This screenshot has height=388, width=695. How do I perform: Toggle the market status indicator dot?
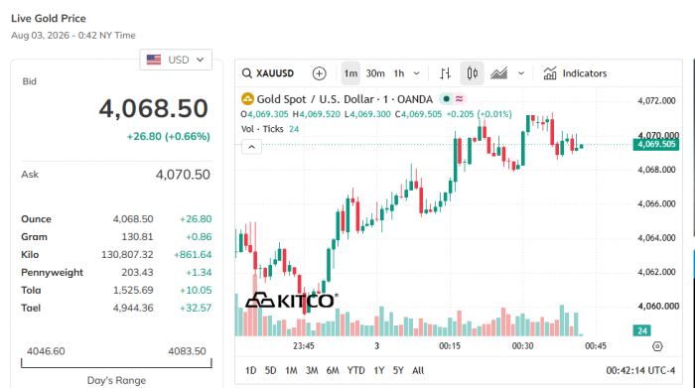tap(447, 99)
